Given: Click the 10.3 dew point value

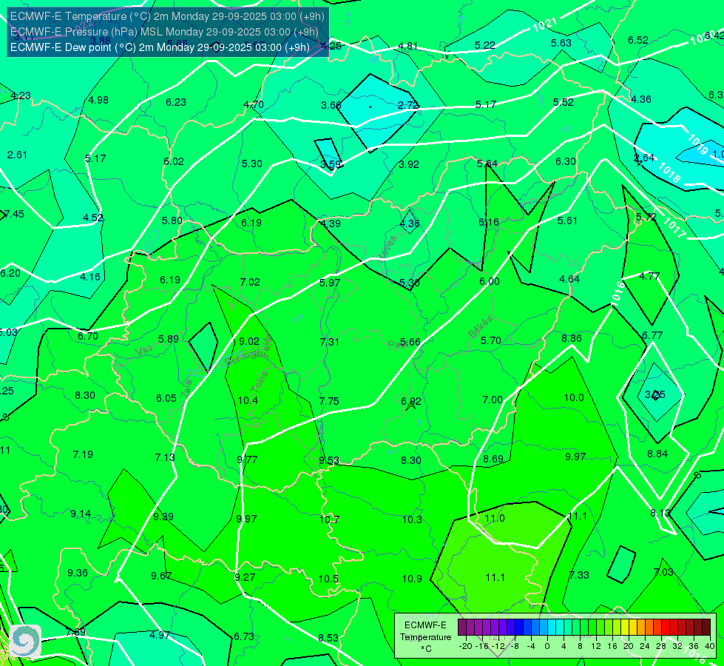Looking at the screenshot, I should (412, 519).
